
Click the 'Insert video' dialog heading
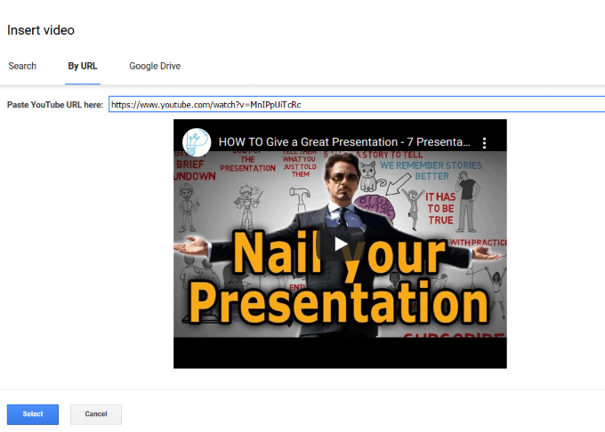point(41,30)
